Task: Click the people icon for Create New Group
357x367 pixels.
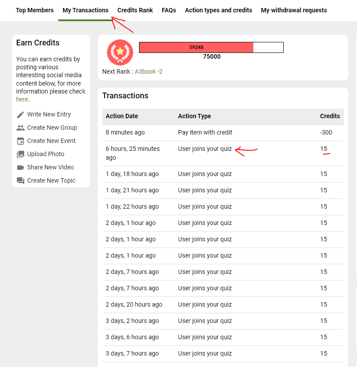Action: pos(20,128)
